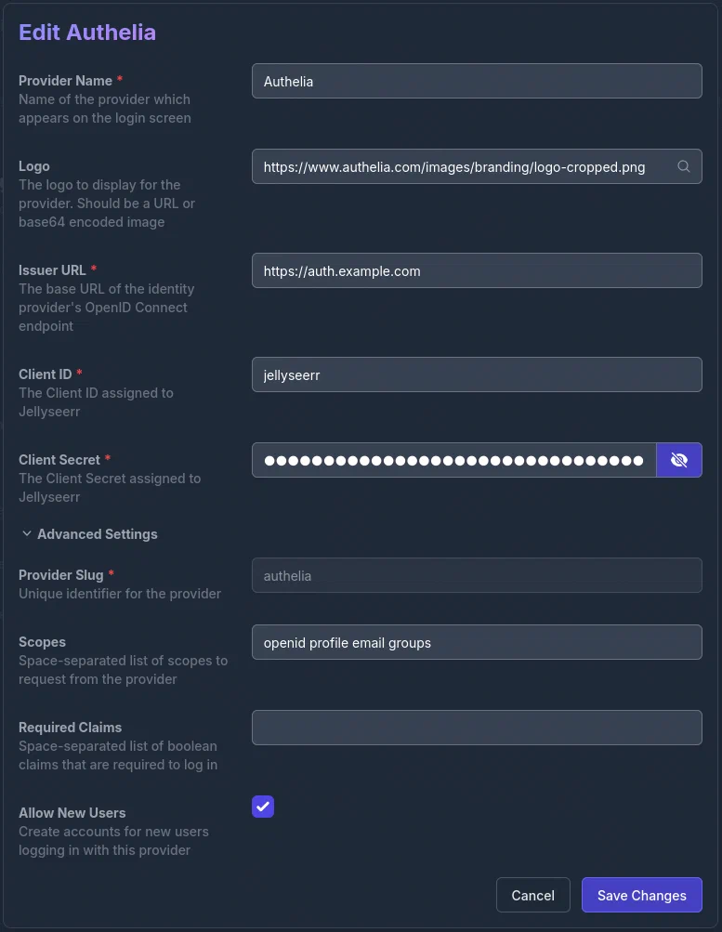Image resolution: width=722 pixels, height=932 pixels.
Task: Click the Cancel button
Action: point(532,895)
